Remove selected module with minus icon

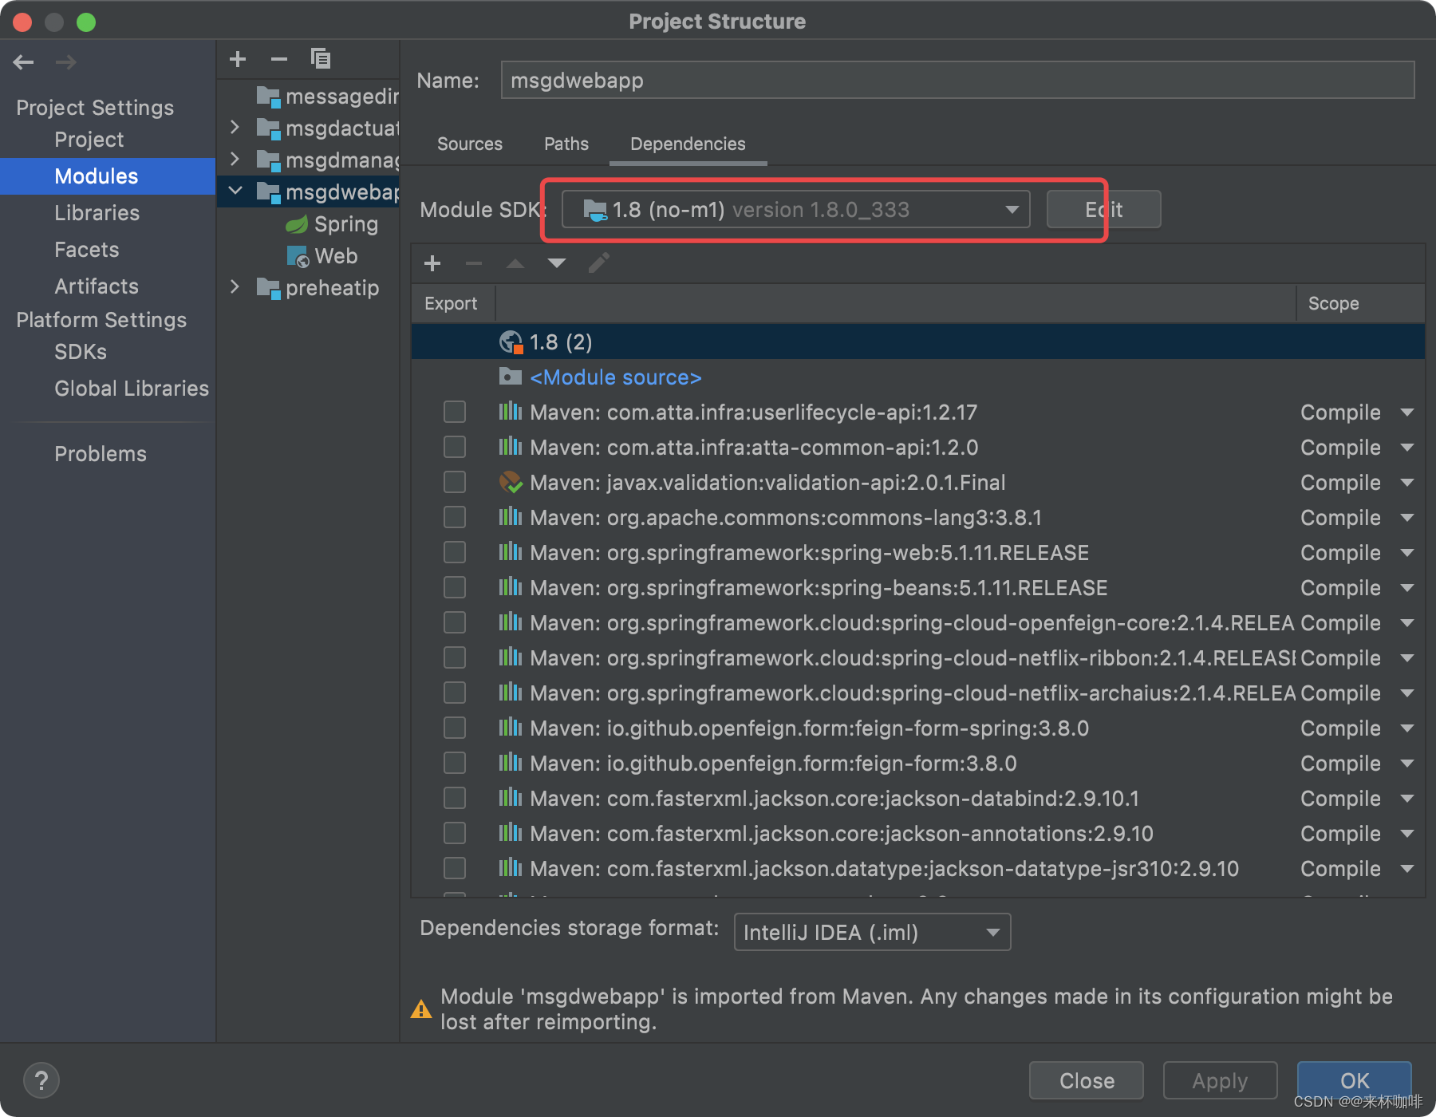click(x=279, y=58)
